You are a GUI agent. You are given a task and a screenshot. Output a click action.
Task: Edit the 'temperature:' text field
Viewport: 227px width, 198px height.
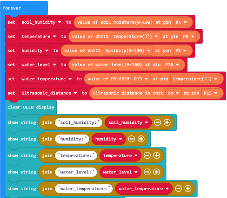pyautogui.click(x=76, y=155)
